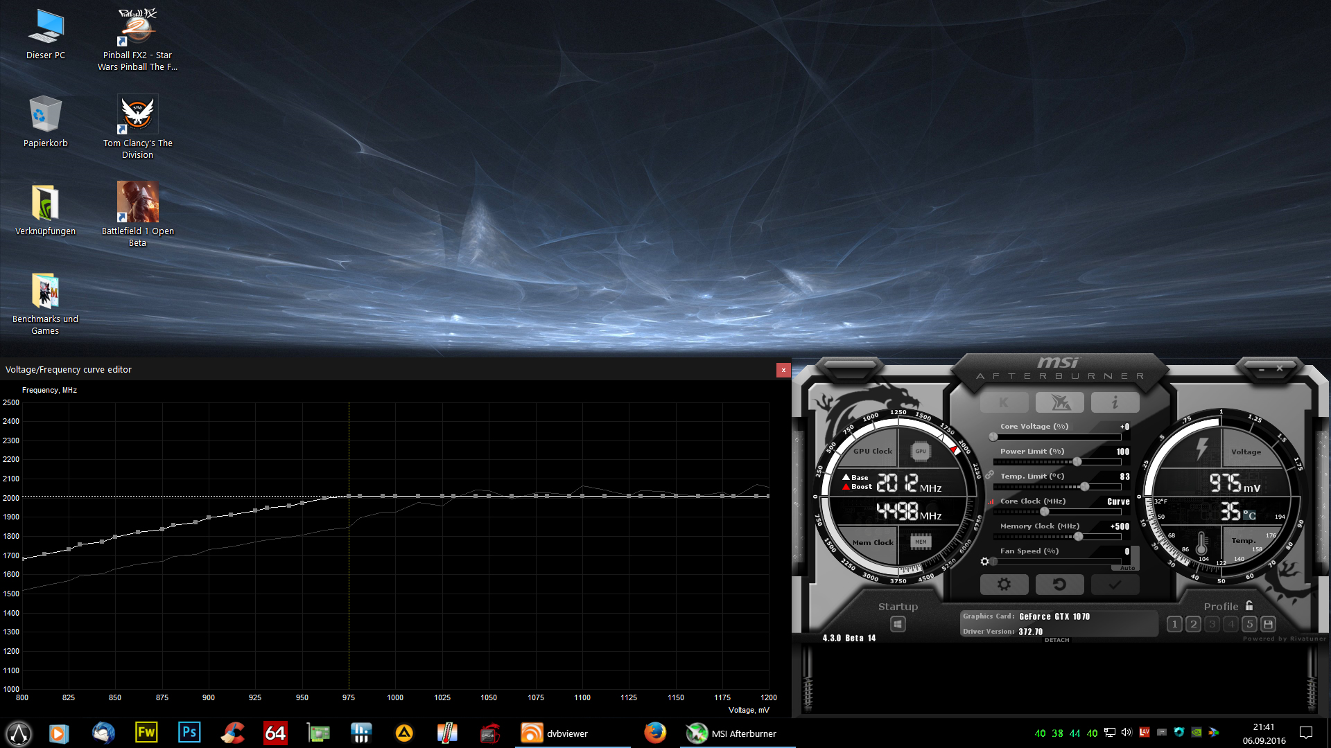Select profile slot 5
Image resolution: width=1331 pixels, height=748 pixels.
(1249, 624)
